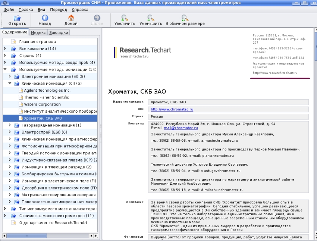Click folder icon of Индуктивно-связанная плазма (ICP)
The height and width of the screenshot is (241, 317).
pos(17,160)
